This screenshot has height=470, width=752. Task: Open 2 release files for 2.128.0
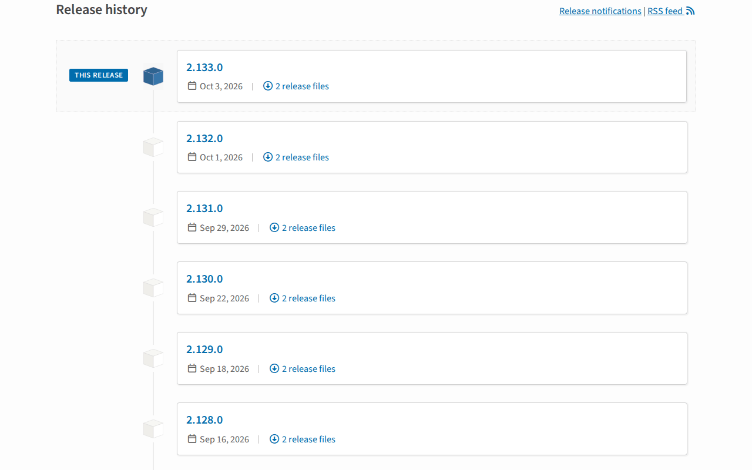308,439
